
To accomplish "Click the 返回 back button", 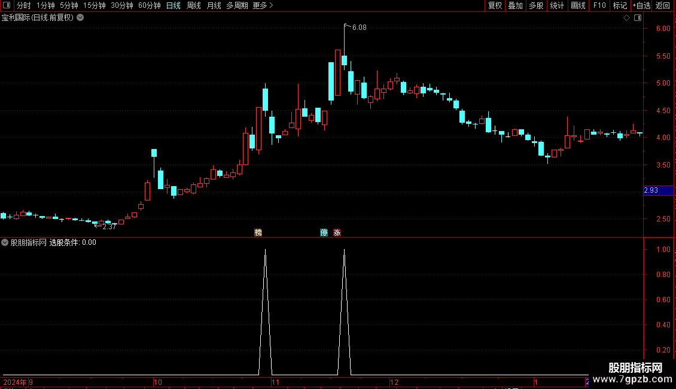I will [663, 5].
